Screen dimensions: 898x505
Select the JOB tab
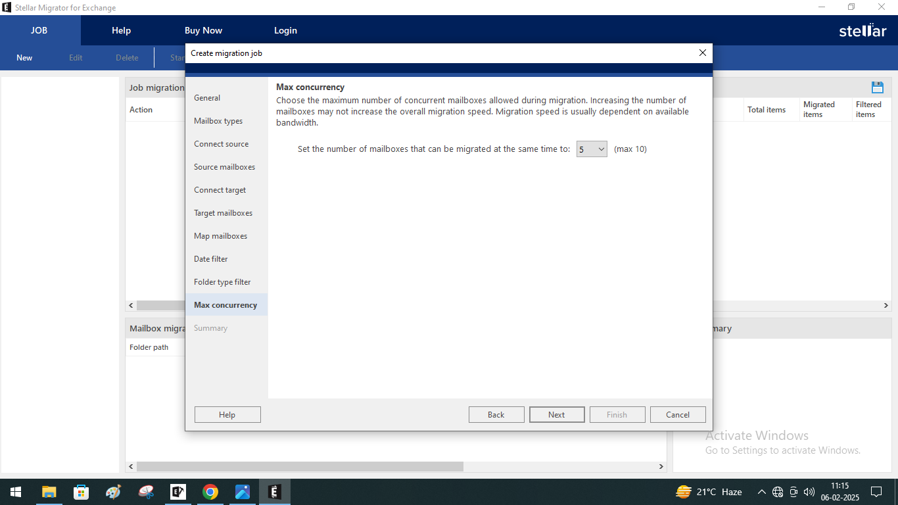pos(39,30)
